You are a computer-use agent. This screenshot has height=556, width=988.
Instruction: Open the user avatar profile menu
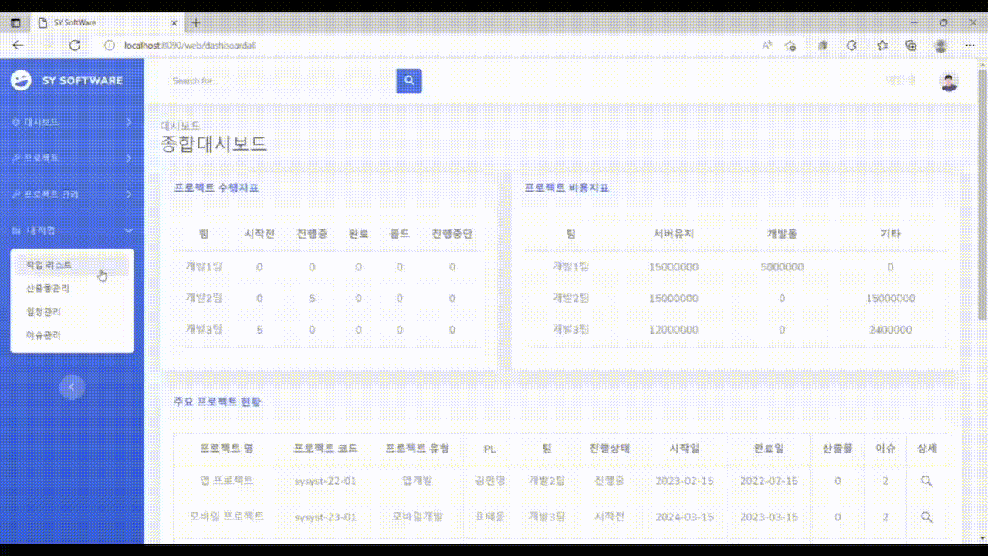tap(949, 81)
